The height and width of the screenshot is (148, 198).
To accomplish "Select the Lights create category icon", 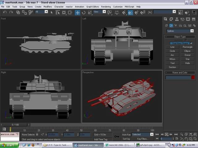I will tap(176, 26).
